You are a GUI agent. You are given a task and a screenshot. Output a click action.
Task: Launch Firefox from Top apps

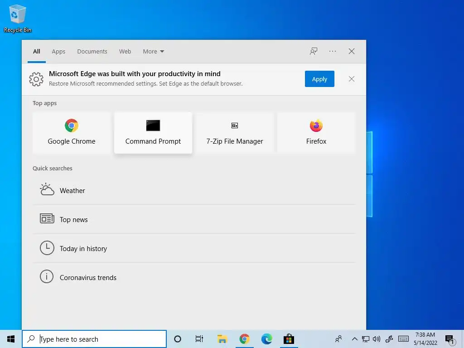[x=316, y=133]
